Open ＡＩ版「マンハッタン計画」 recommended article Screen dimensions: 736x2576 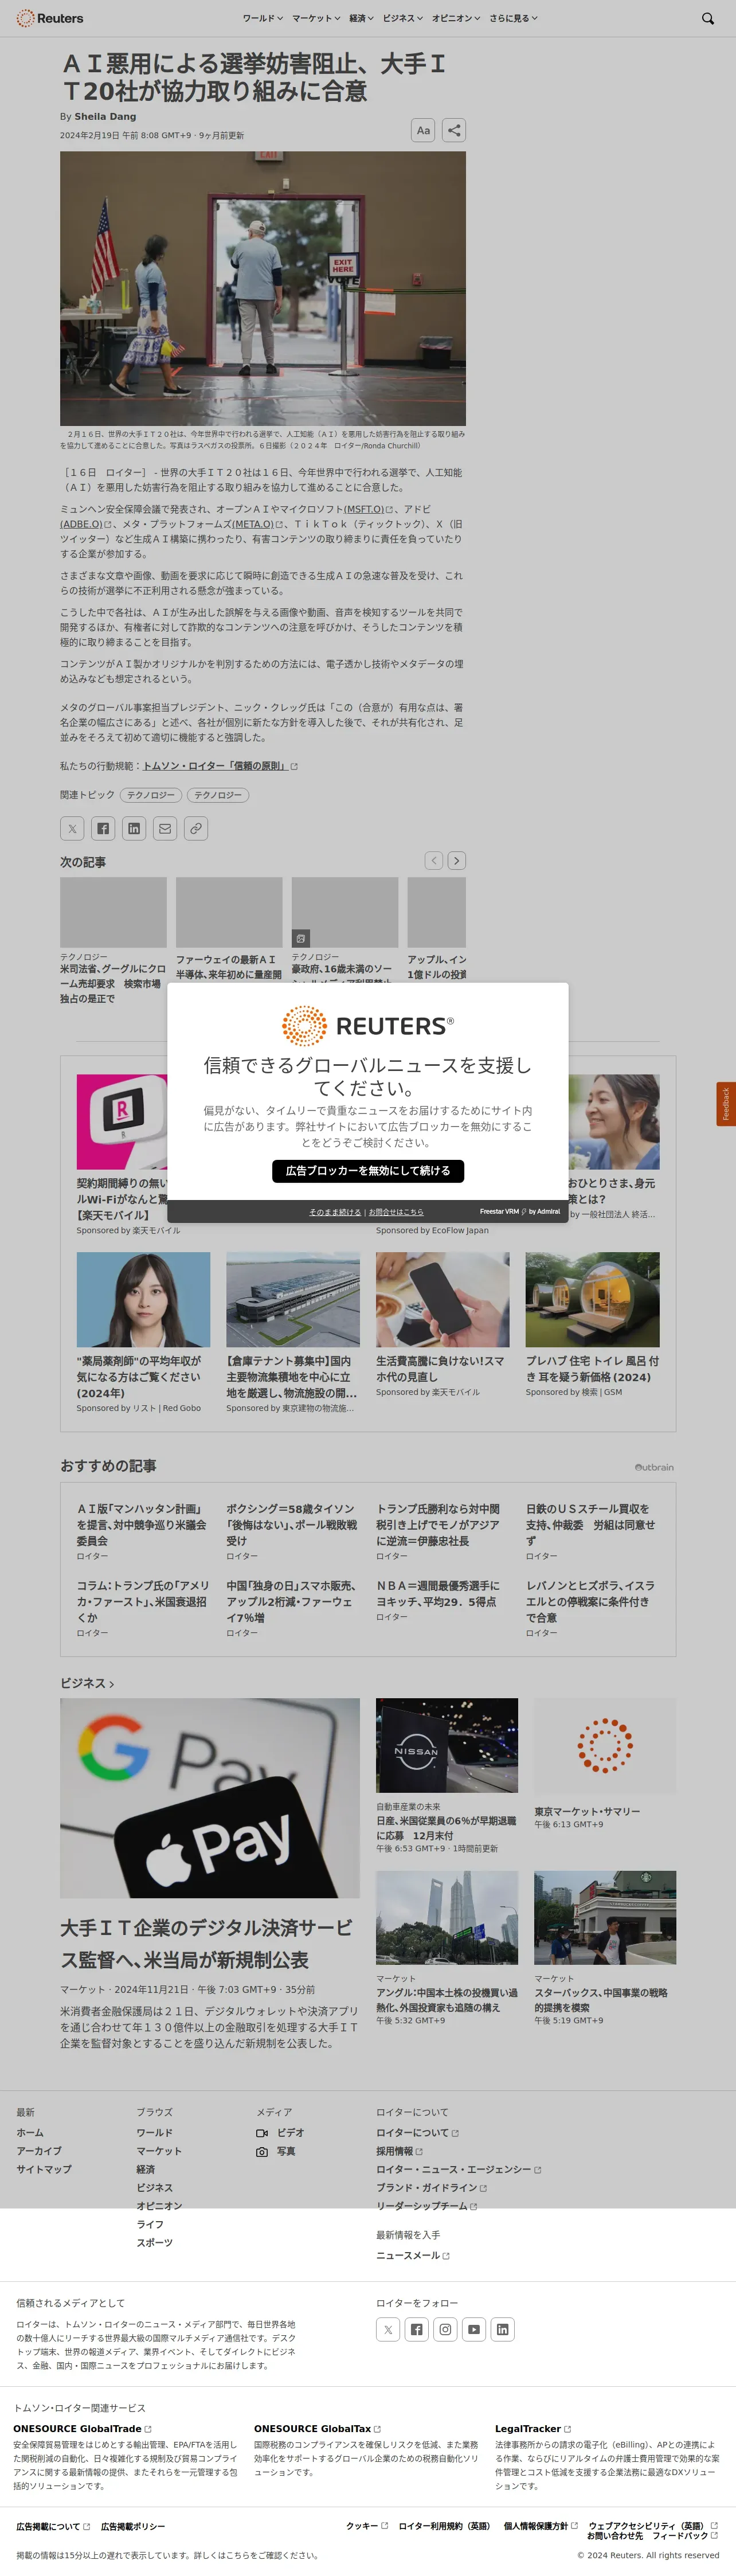click(142, 1525)
